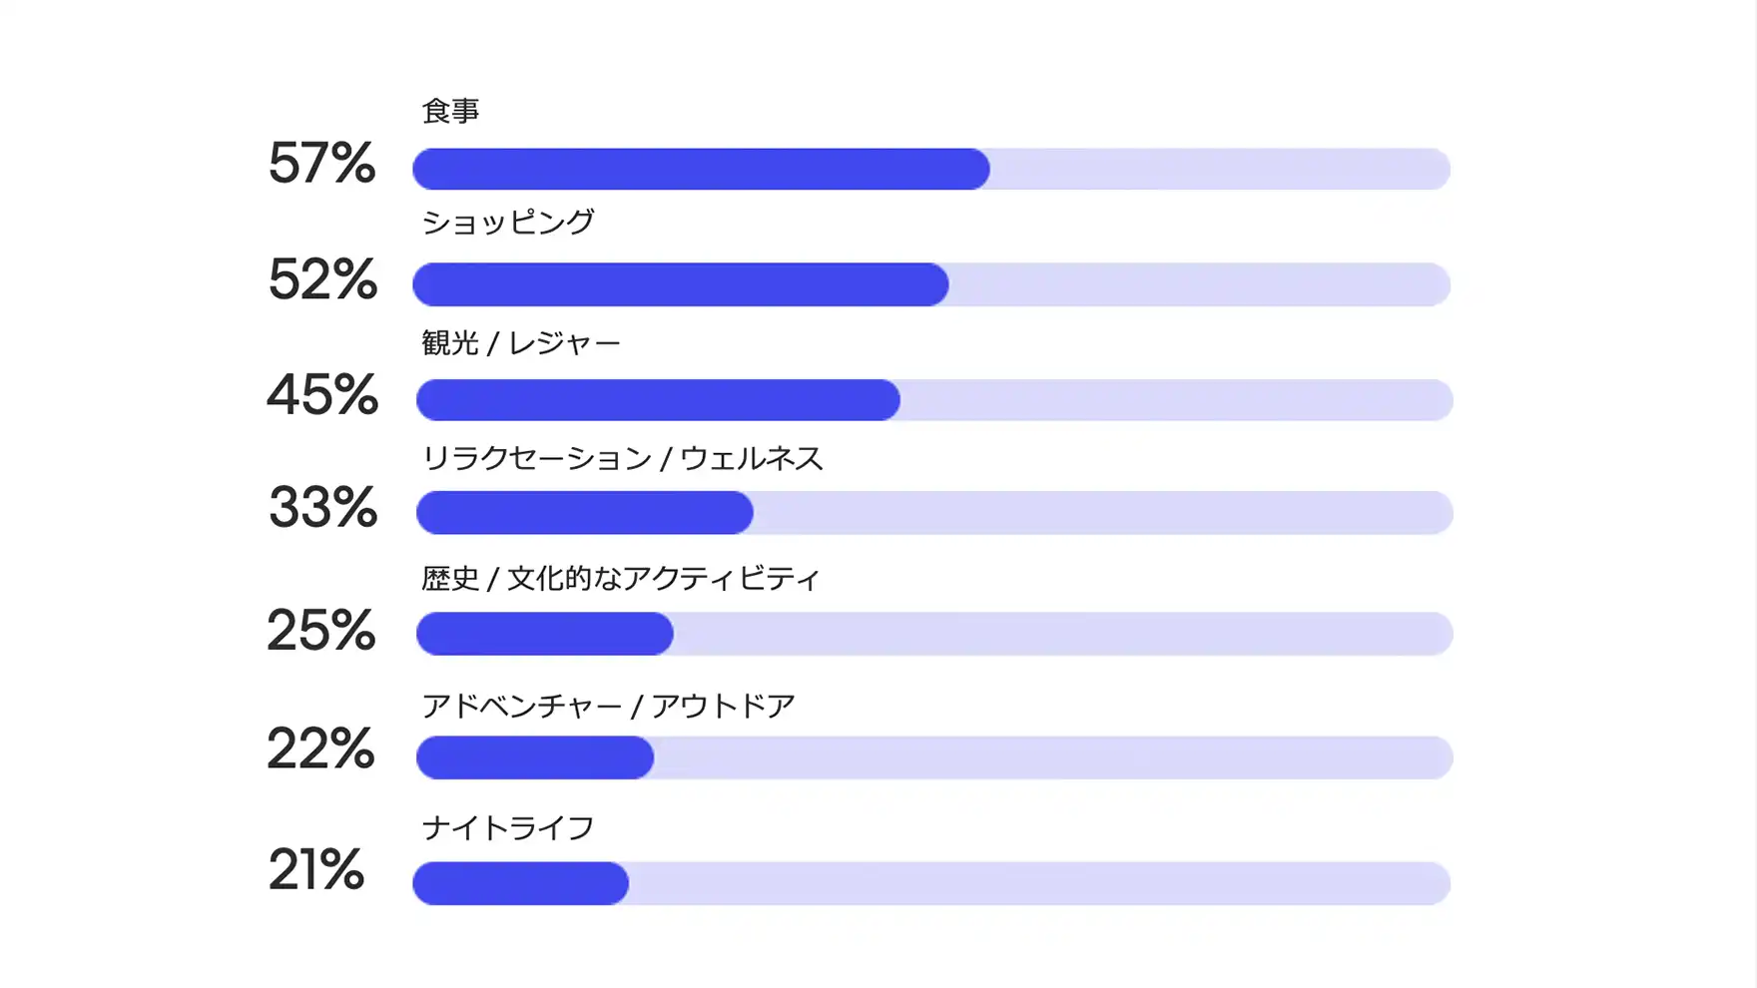Click the 52% percentage value

[x=322, y=279]
